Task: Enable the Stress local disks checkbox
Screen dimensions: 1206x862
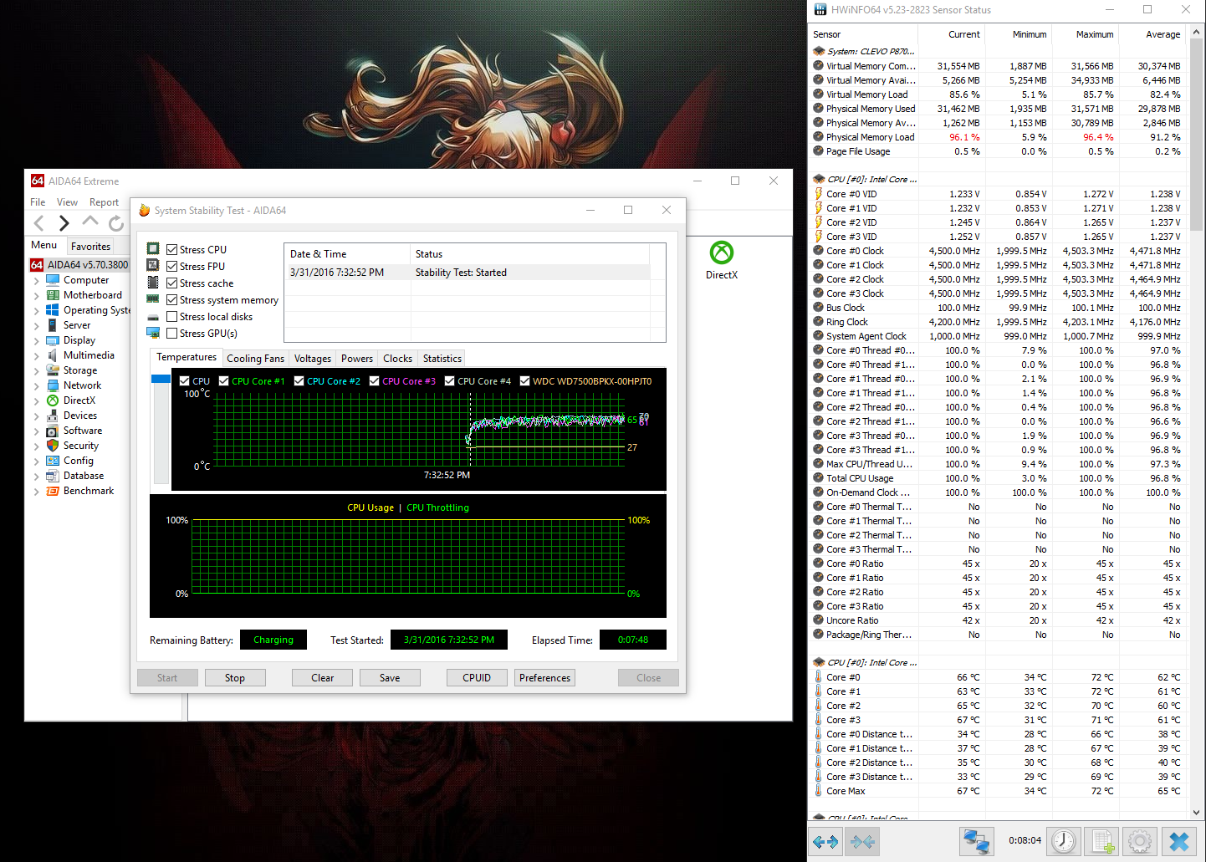Action: coord(171,317)
